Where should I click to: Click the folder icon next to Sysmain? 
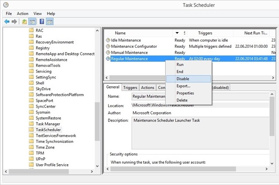pos(31,112)
